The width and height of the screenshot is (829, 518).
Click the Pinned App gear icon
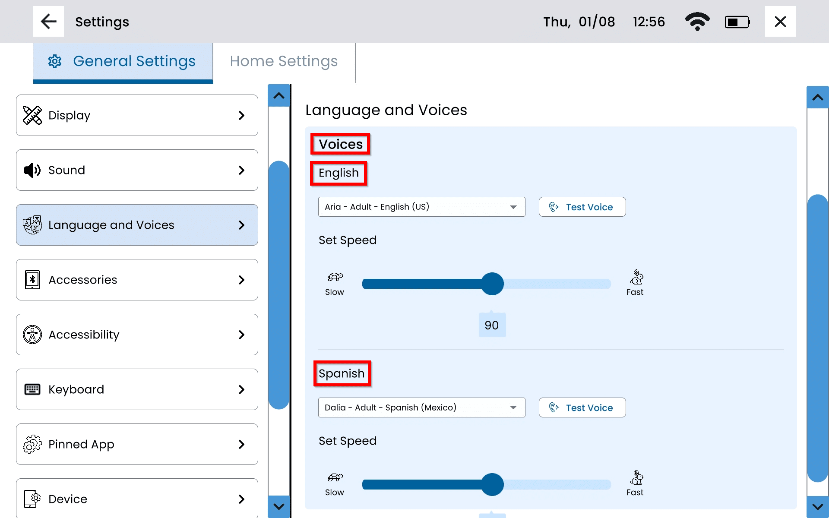(32, 444)
